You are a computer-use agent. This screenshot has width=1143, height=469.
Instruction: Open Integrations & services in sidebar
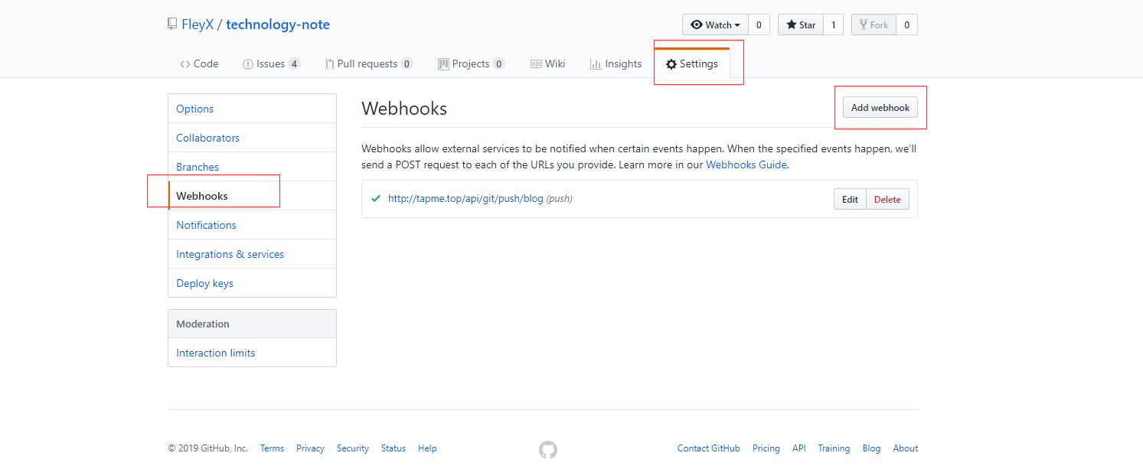(252, 254)
